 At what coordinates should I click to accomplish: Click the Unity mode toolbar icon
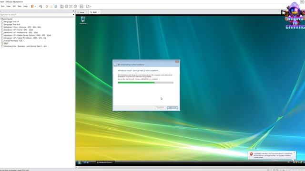pyautogui.click(x=75, y=6)
